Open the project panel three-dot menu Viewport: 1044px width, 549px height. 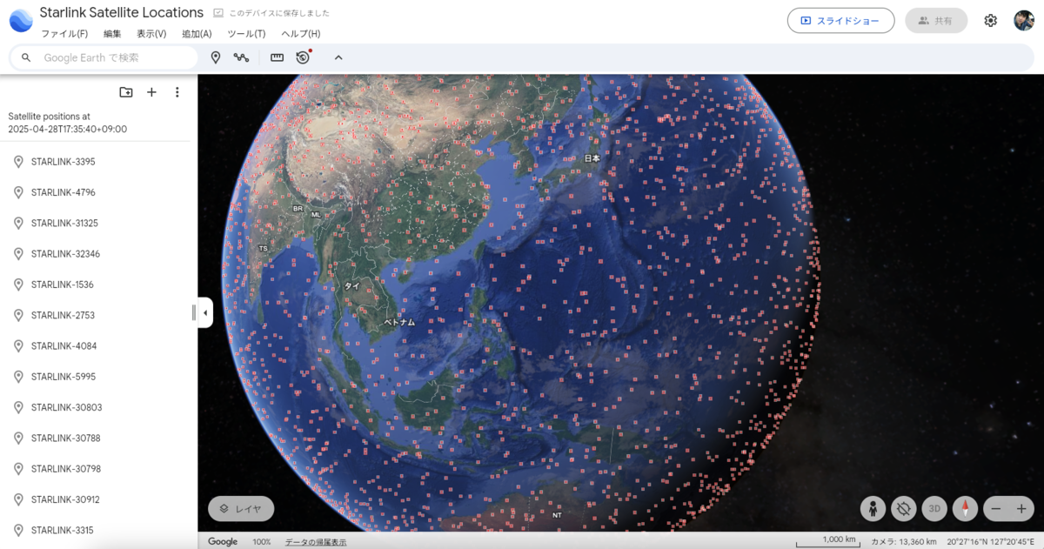coord(177,92)
